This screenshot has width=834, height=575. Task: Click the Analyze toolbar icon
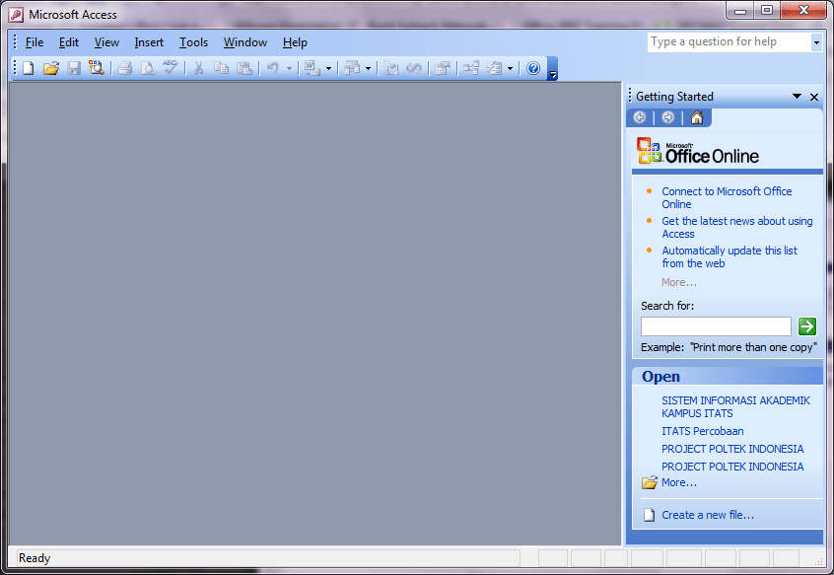(x=352, y=68)
